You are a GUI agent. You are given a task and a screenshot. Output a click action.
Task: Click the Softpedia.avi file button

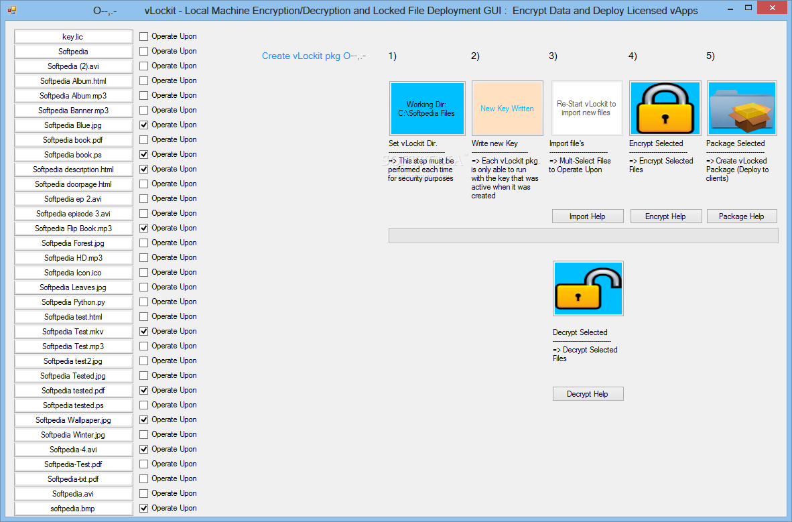coord(73,494)
